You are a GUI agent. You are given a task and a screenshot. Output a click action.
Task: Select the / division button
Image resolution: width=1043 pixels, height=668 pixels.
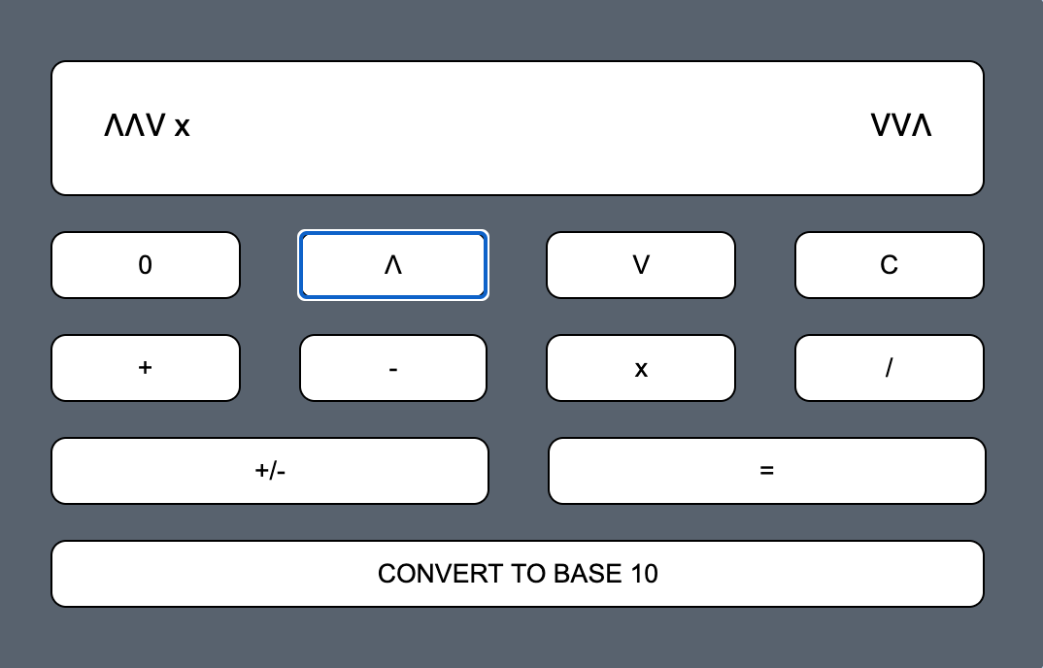click(890, 368)
